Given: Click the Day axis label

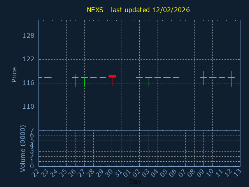Looking at the screenshot, I should coord(135,182).
